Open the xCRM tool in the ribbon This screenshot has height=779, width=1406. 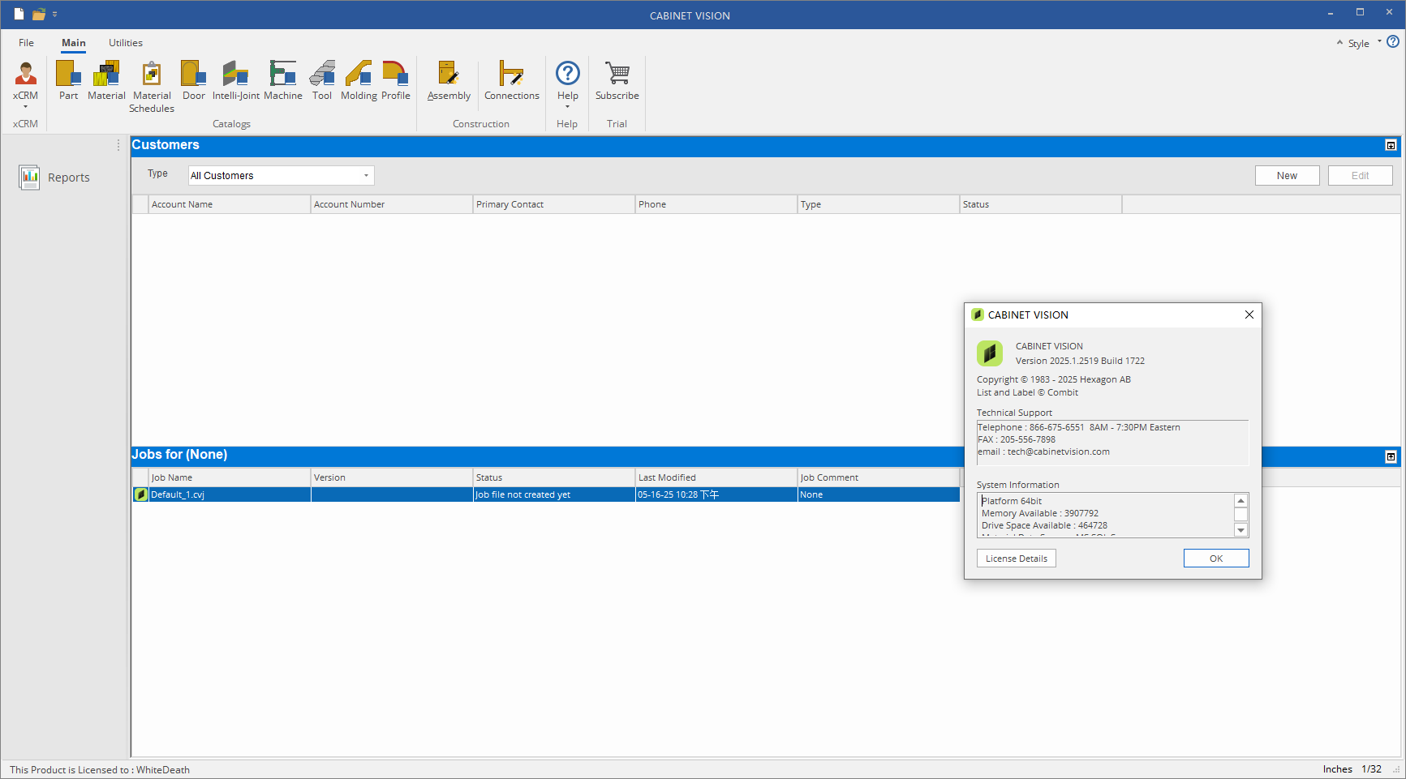(25, 84)
